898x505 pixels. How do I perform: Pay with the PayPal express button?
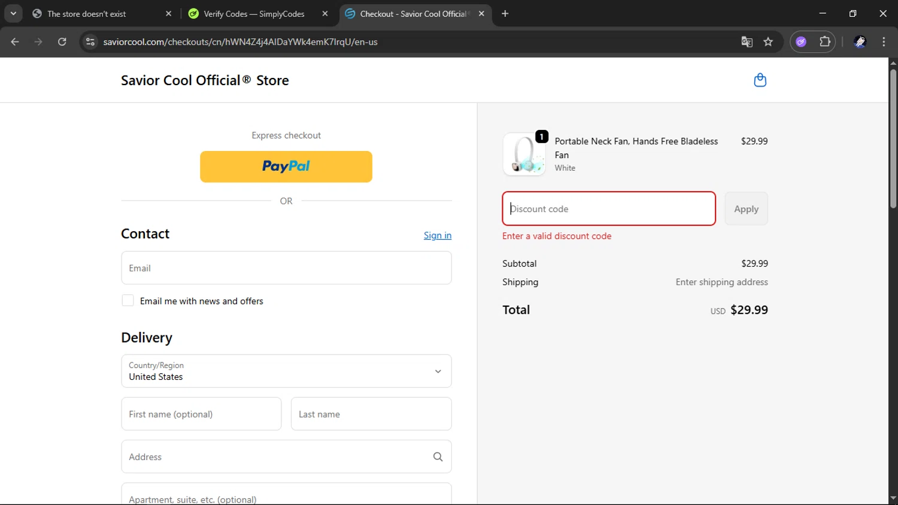pos(286,167)
